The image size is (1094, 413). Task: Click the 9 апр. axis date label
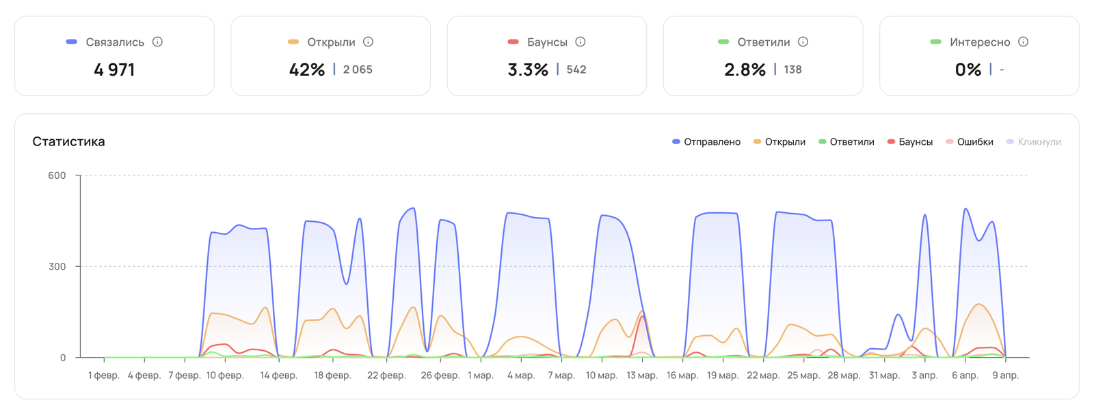[x=1005, y=375]
